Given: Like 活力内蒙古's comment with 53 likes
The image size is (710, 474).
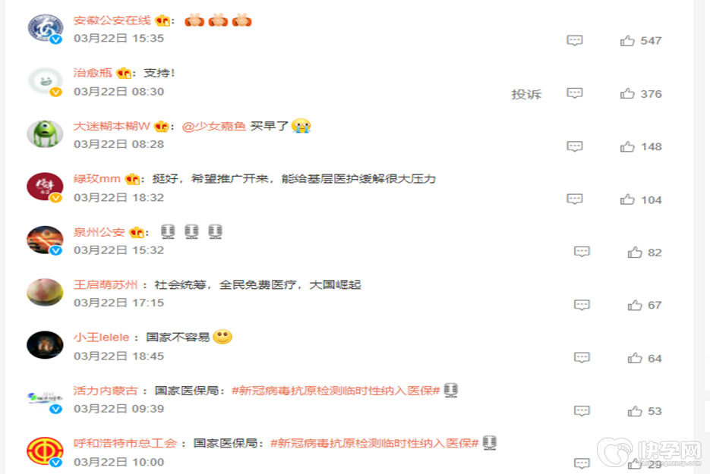Looking at the screenshot, I should tap(635, 411).
